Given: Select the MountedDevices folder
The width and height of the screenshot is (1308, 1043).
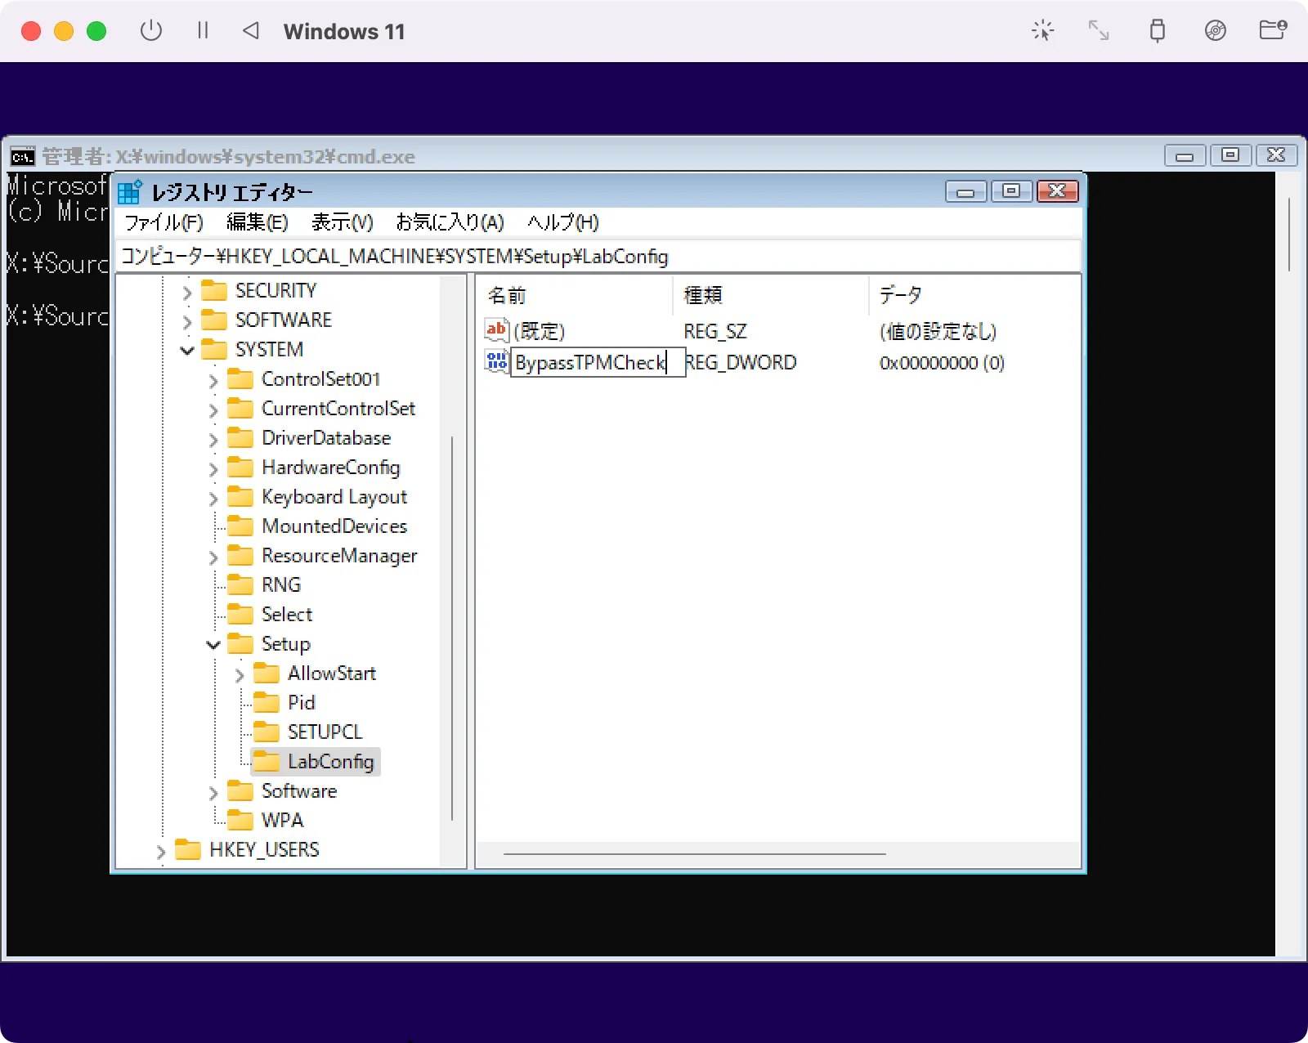Looking at the screenshot, I should 334,526.
